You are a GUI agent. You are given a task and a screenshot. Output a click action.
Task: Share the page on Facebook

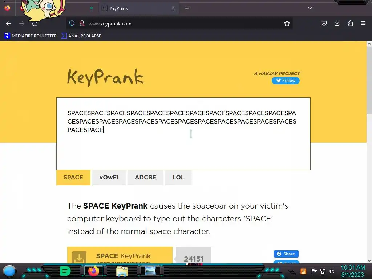[286, 254]
